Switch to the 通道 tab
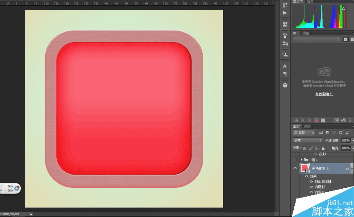This screenshot has height=217, width=354. tap(307, 126)
